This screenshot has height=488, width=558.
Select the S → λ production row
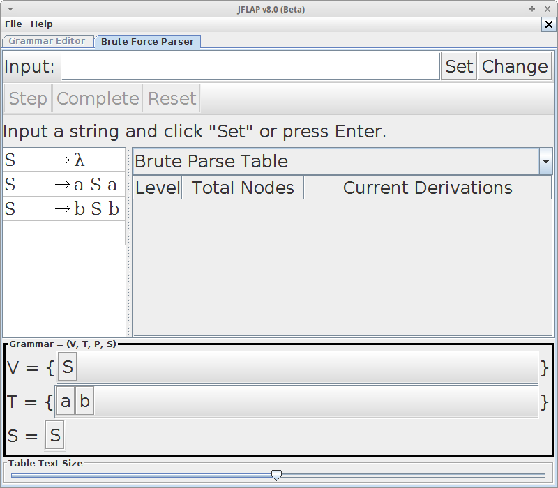click(64, 160)
